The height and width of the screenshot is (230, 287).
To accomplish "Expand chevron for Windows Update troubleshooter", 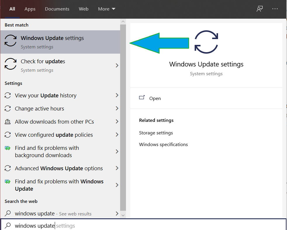I will point(117,185).
